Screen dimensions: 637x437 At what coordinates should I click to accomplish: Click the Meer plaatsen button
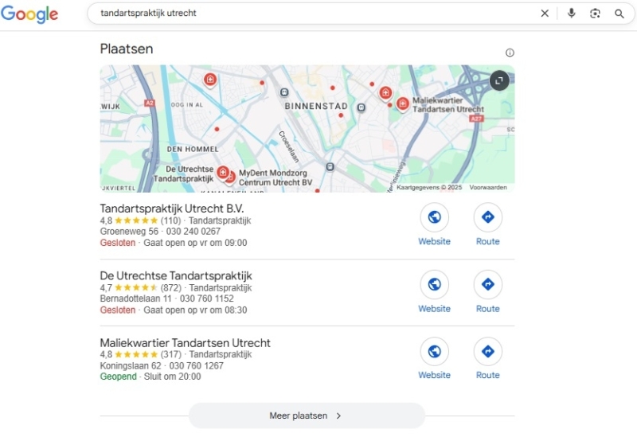click(307, 416)
